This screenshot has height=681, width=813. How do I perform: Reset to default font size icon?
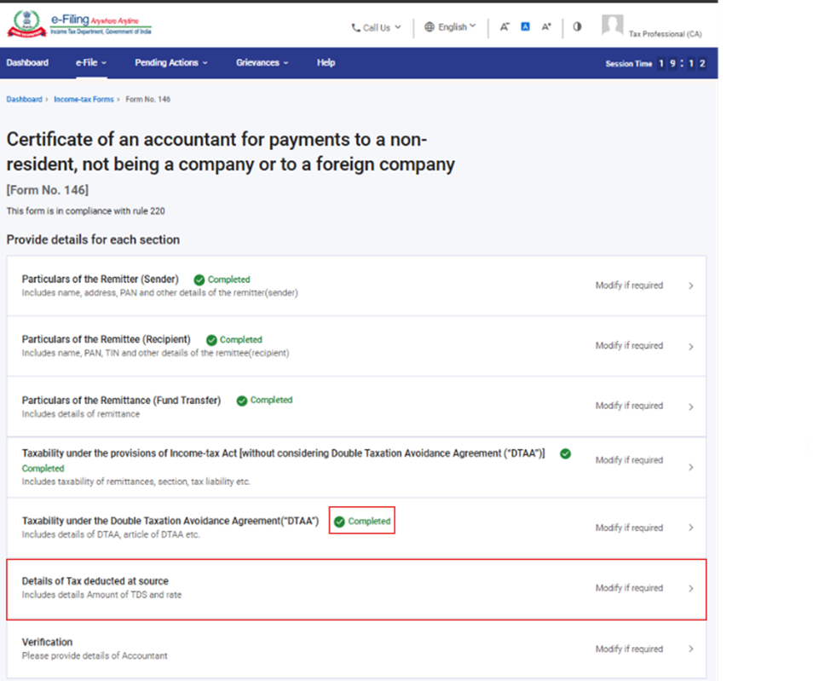(526, 27)
